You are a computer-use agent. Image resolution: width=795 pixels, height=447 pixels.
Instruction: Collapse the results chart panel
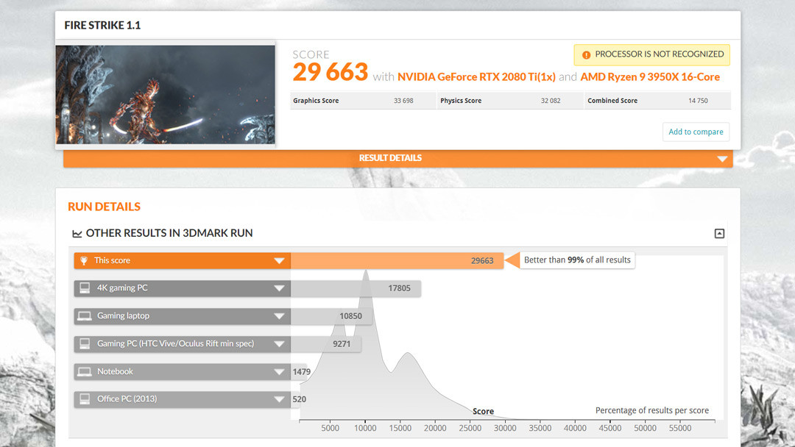[x=719, y=233]
